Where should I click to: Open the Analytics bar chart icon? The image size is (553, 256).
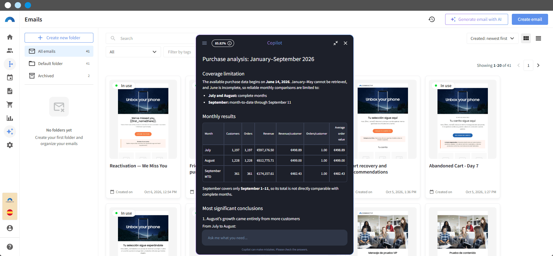(x=10, y=118)
